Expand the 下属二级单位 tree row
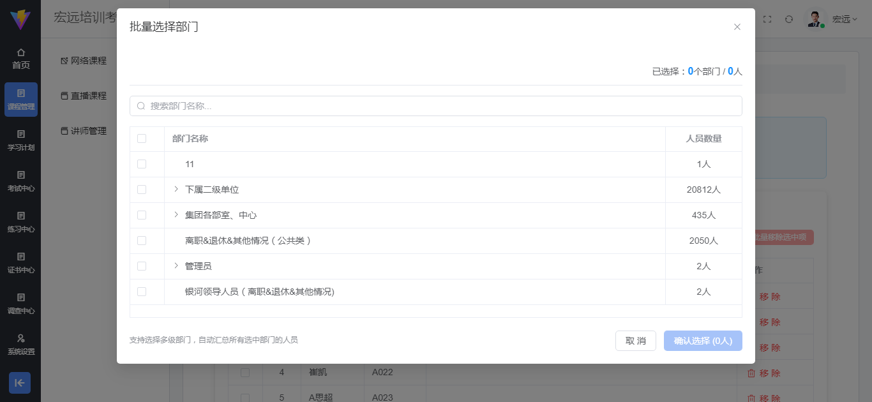 [x=176, y=190]
